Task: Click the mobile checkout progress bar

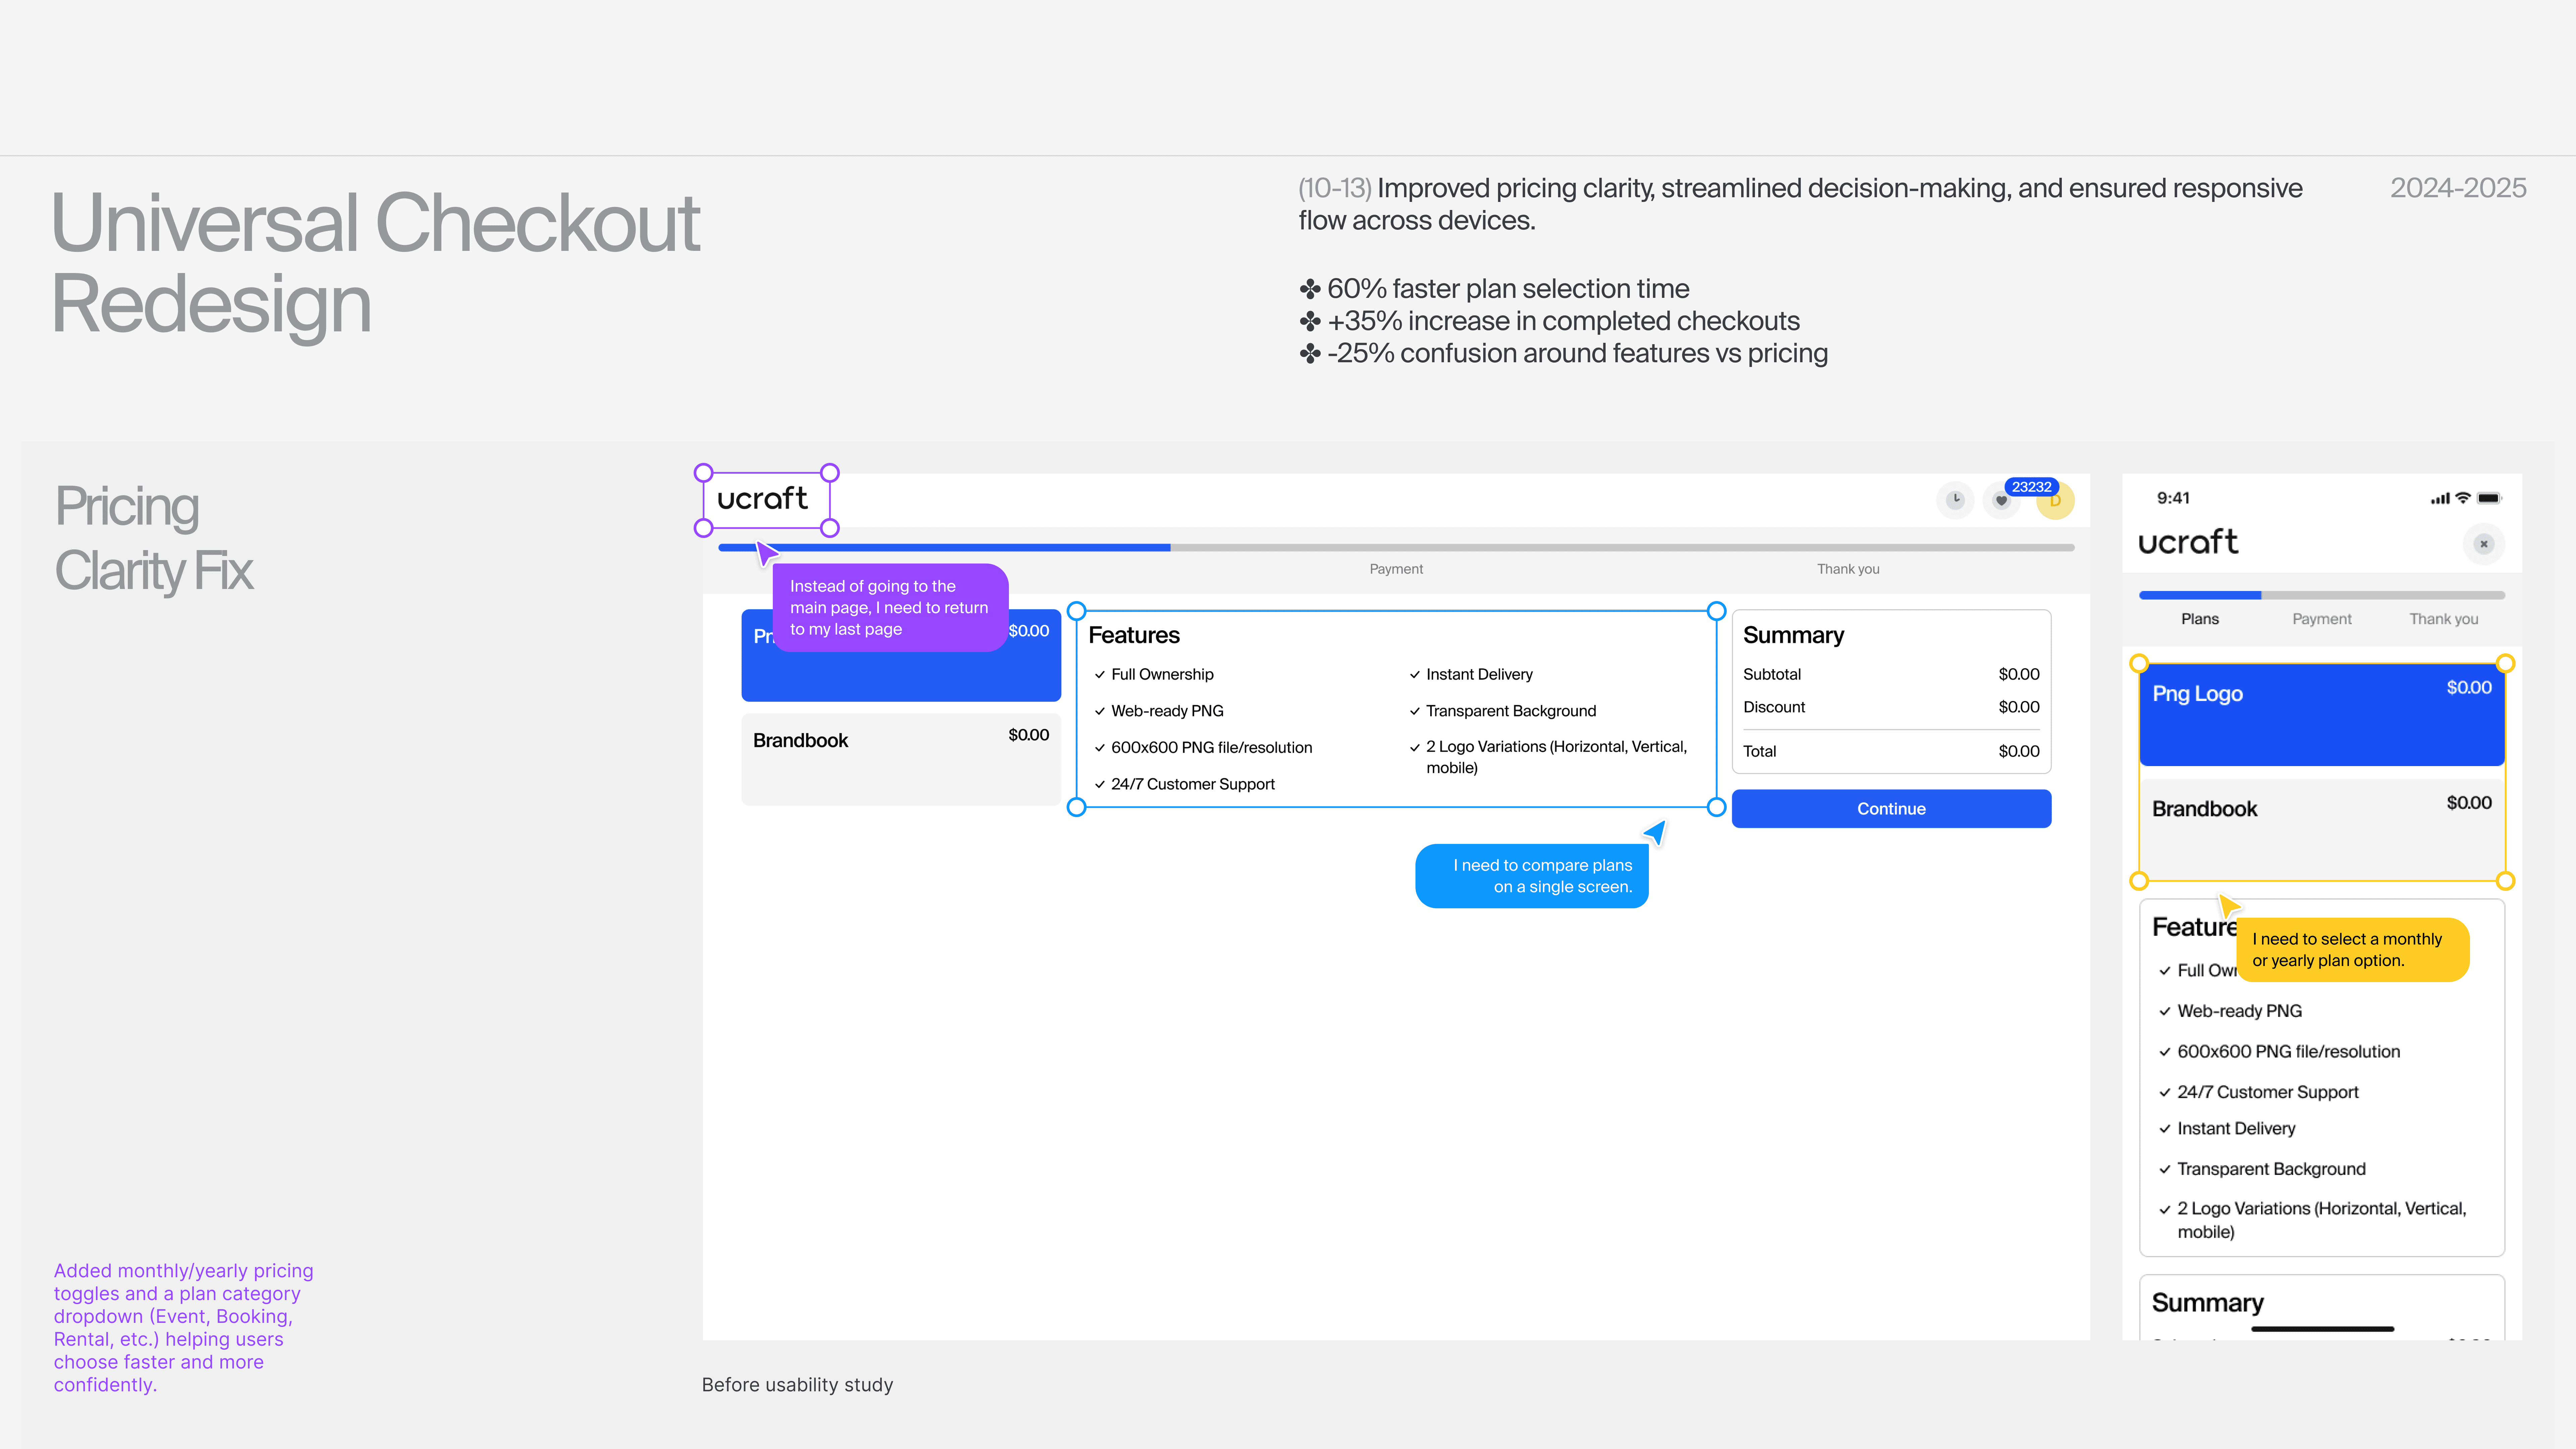Action: tap(2322, 595)
